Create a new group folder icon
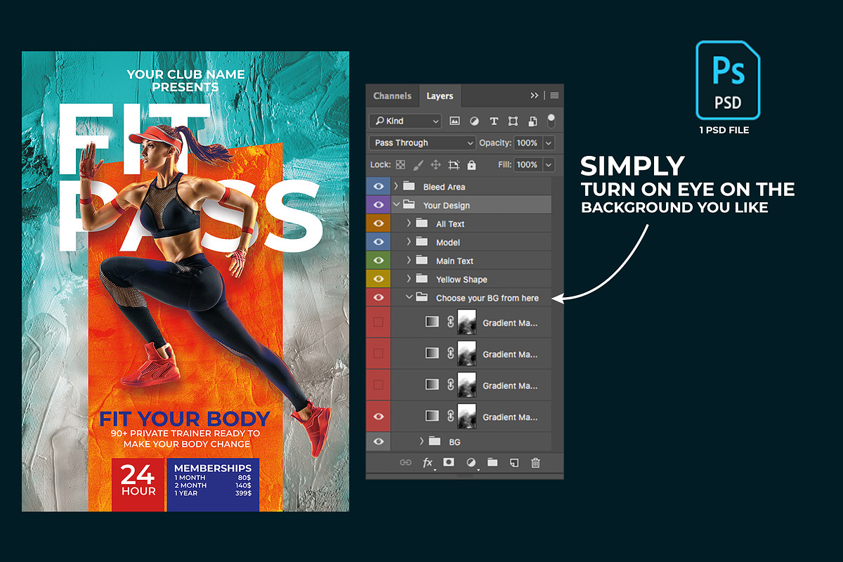Screen dimensions: 843x562 pos(492,462)
